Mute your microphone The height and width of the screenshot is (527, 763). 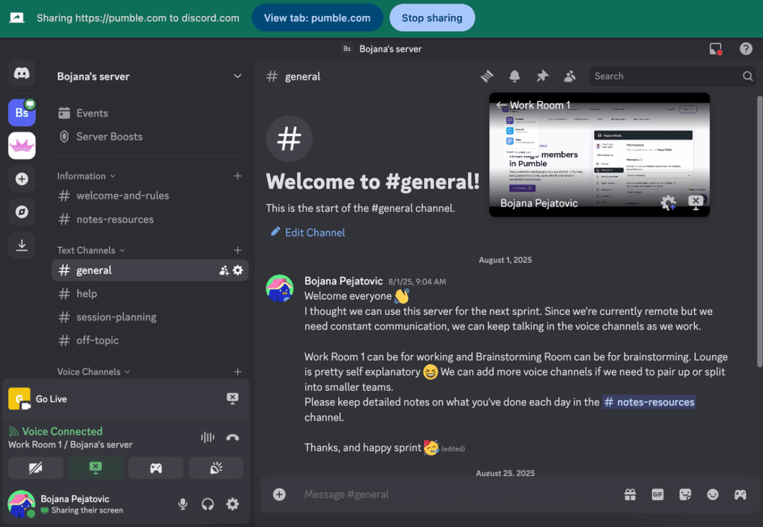pos(183,504)
